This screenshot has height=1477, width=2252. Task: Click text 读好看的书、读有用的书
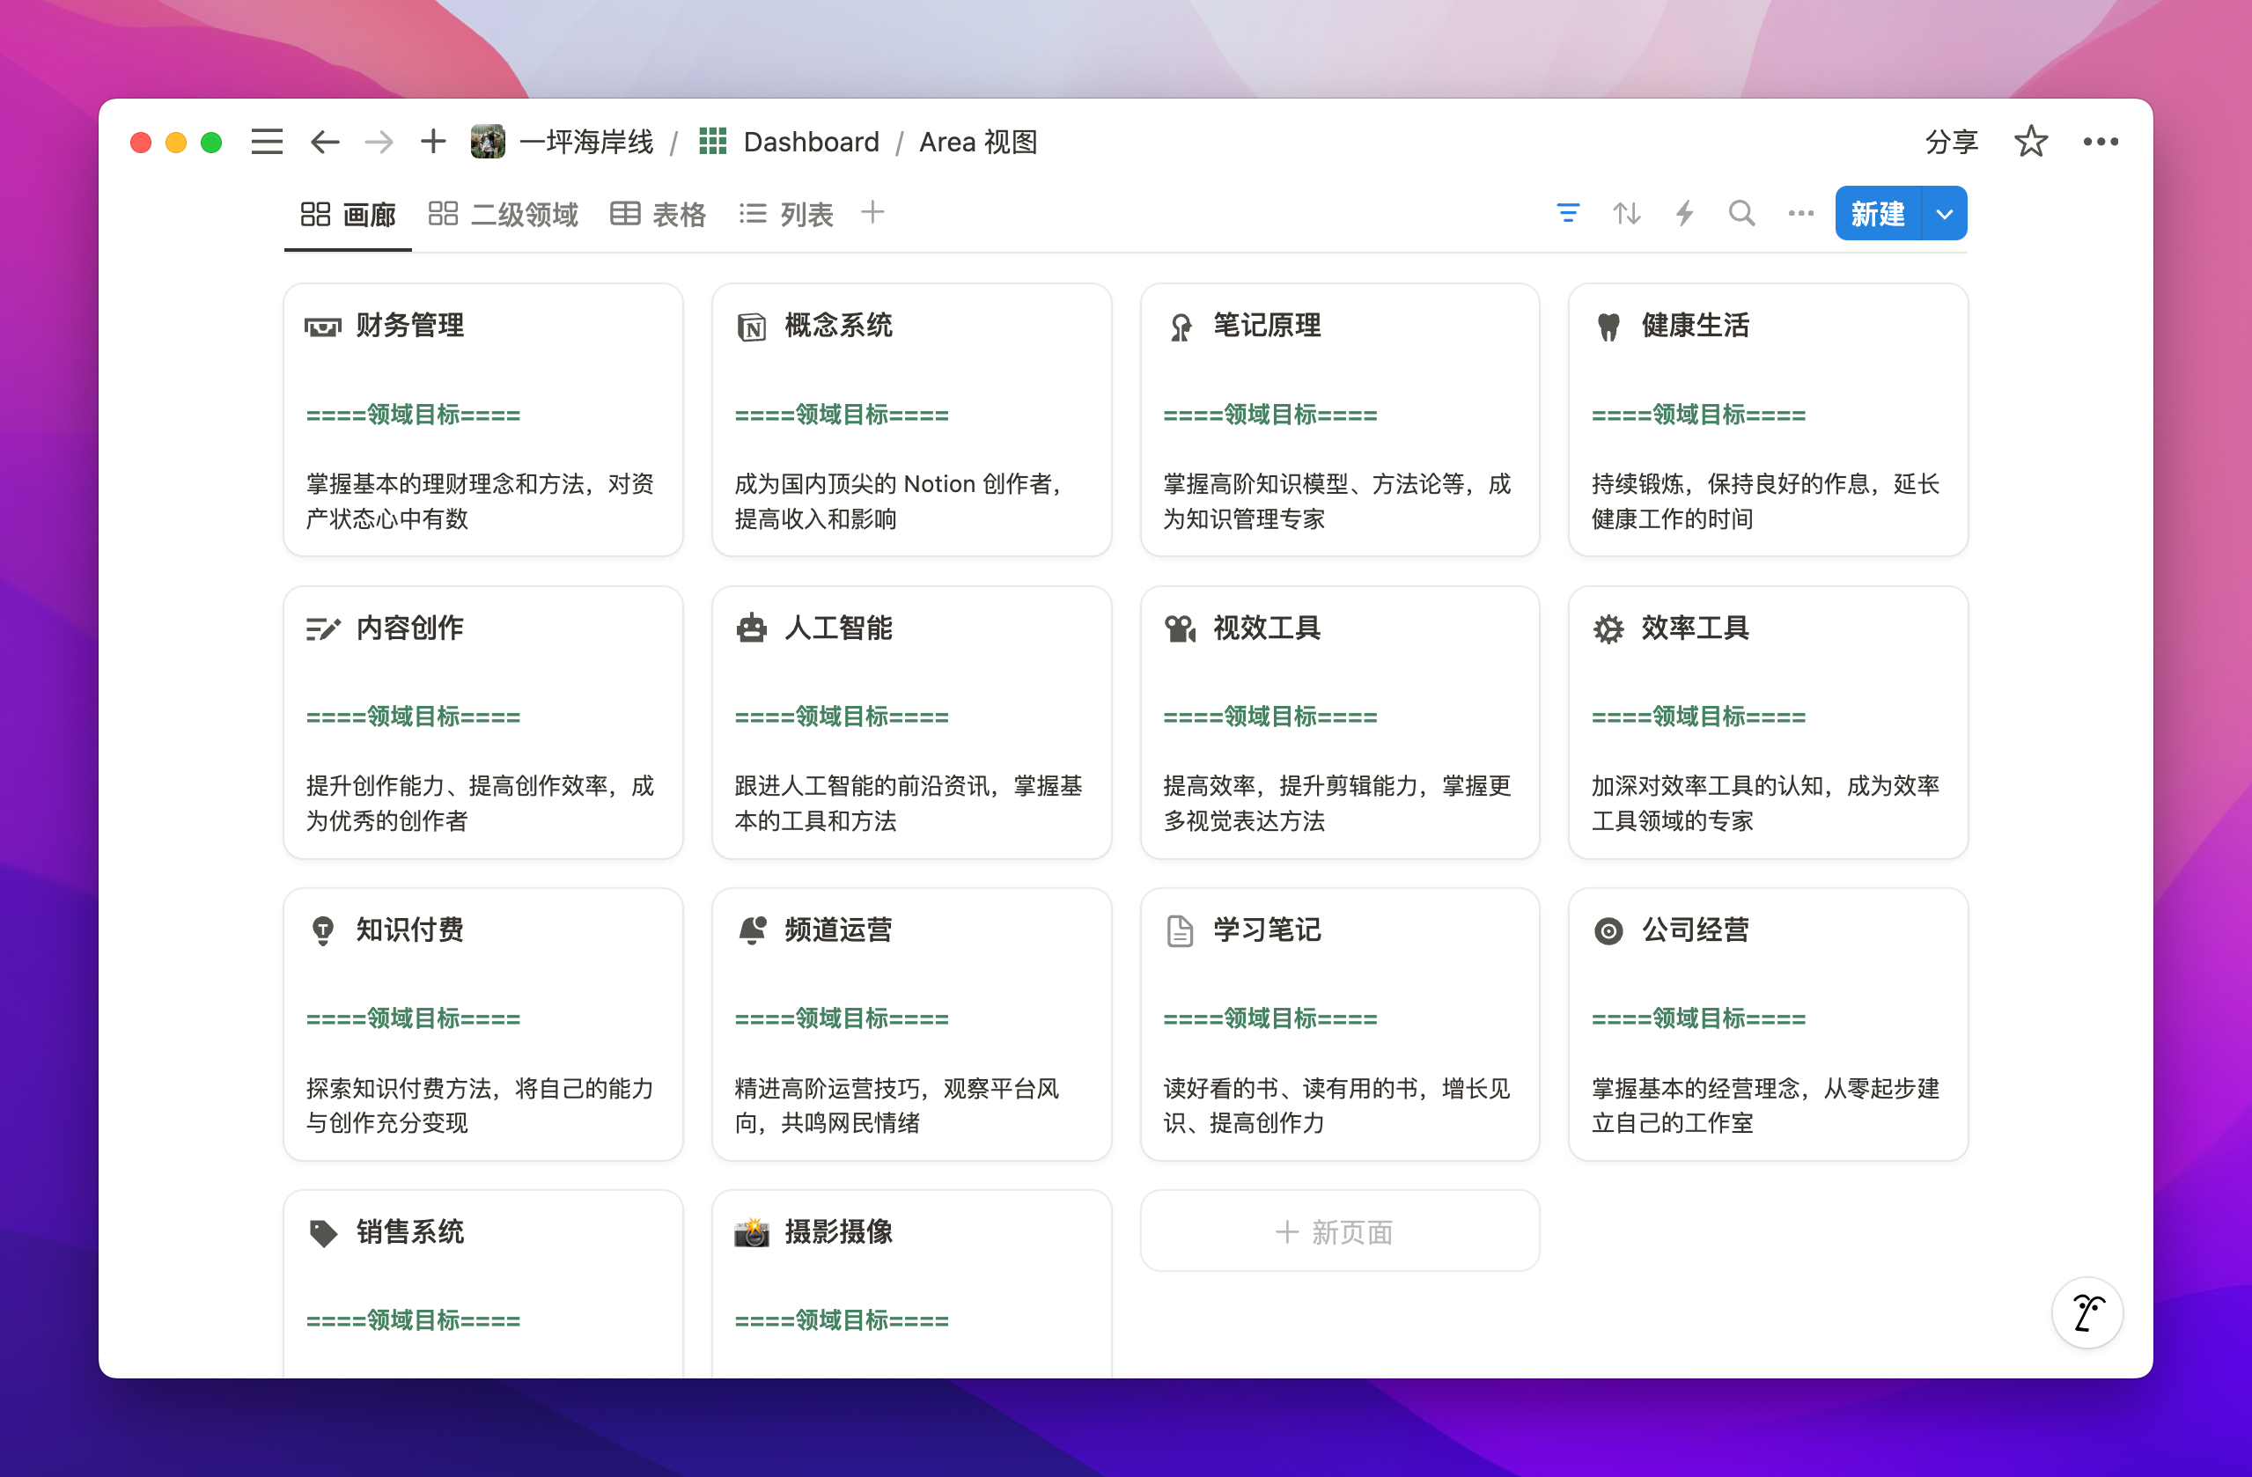coord(1291,1088)
